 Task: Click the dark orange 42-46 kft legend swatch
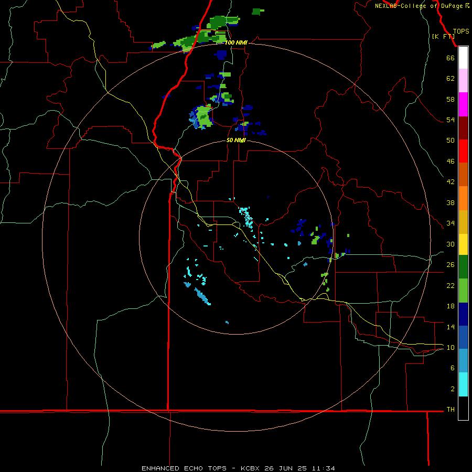[x=463, y=174]
